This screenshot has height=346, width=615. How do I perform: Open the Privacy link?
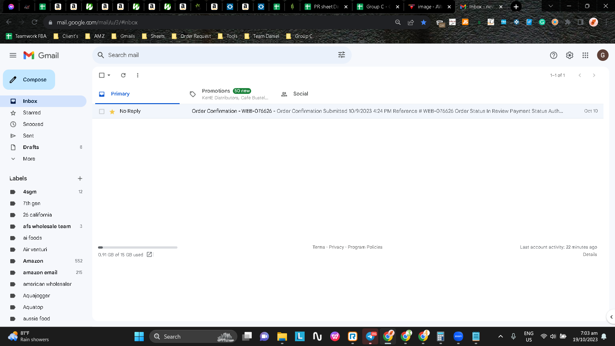pos(336,247)
